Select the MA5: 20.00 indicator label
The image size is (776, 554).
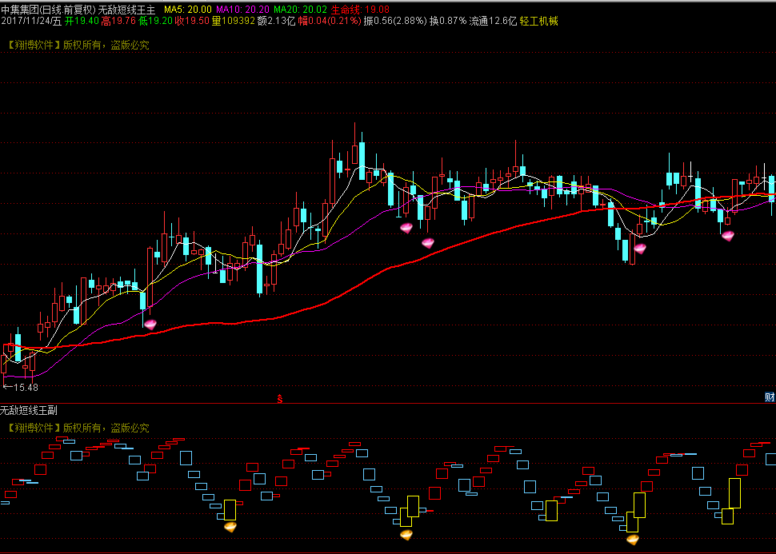click(x=188, y=10)
